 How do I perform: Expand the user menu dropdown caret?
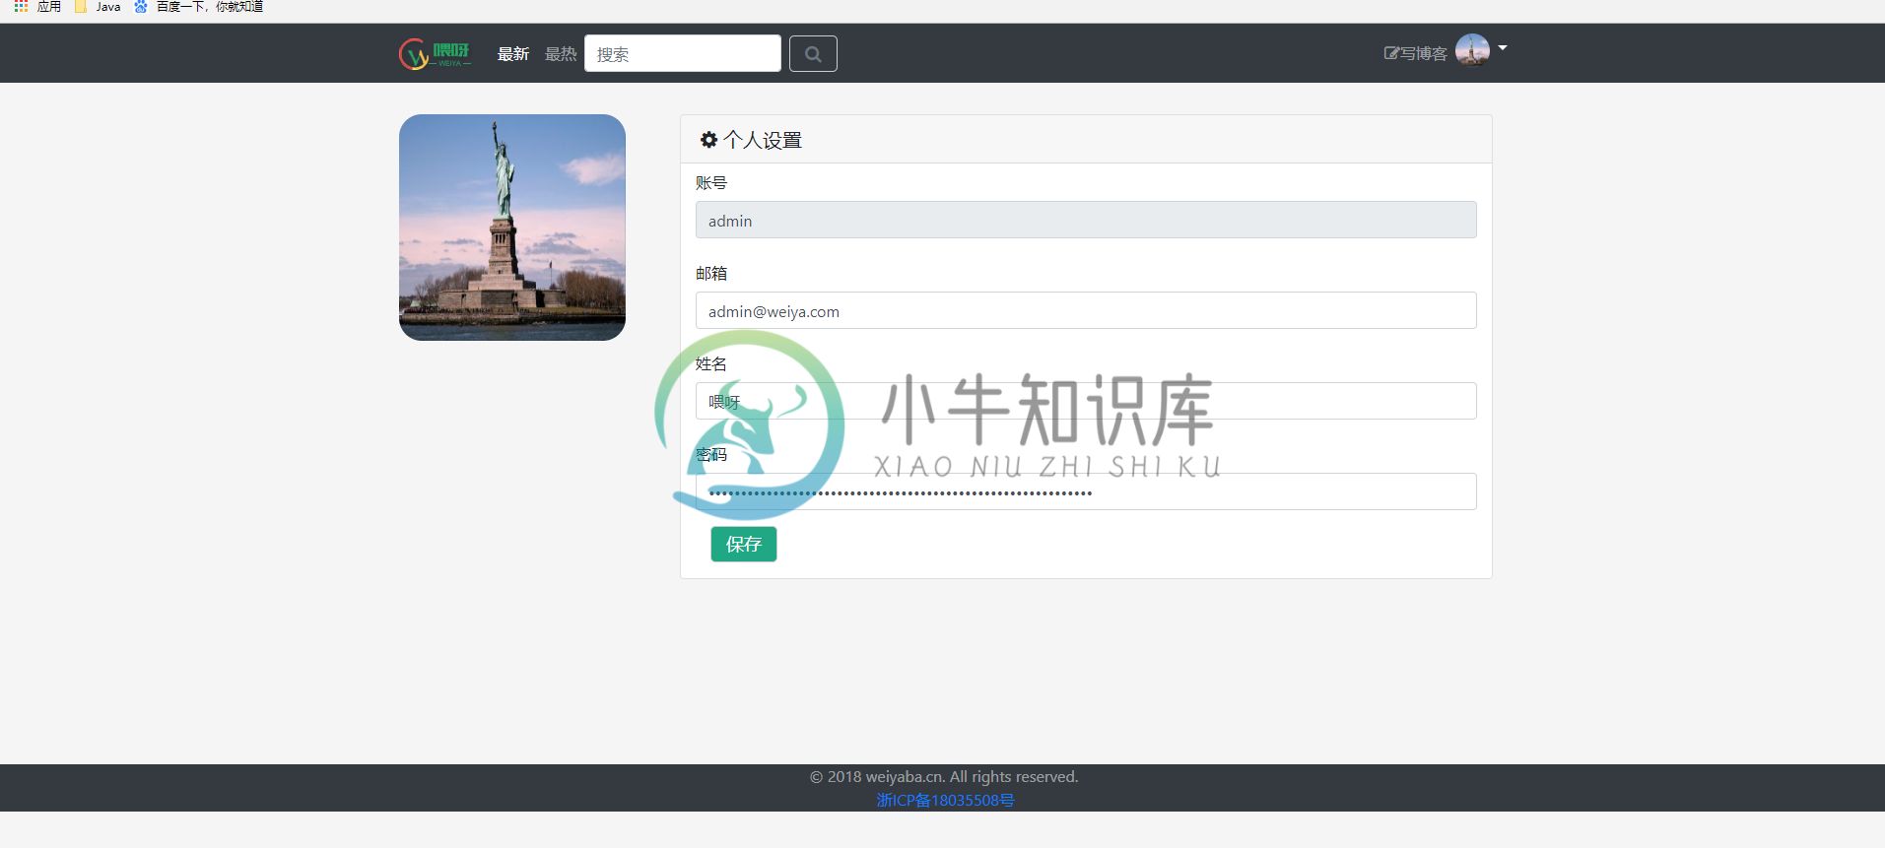1503,47
